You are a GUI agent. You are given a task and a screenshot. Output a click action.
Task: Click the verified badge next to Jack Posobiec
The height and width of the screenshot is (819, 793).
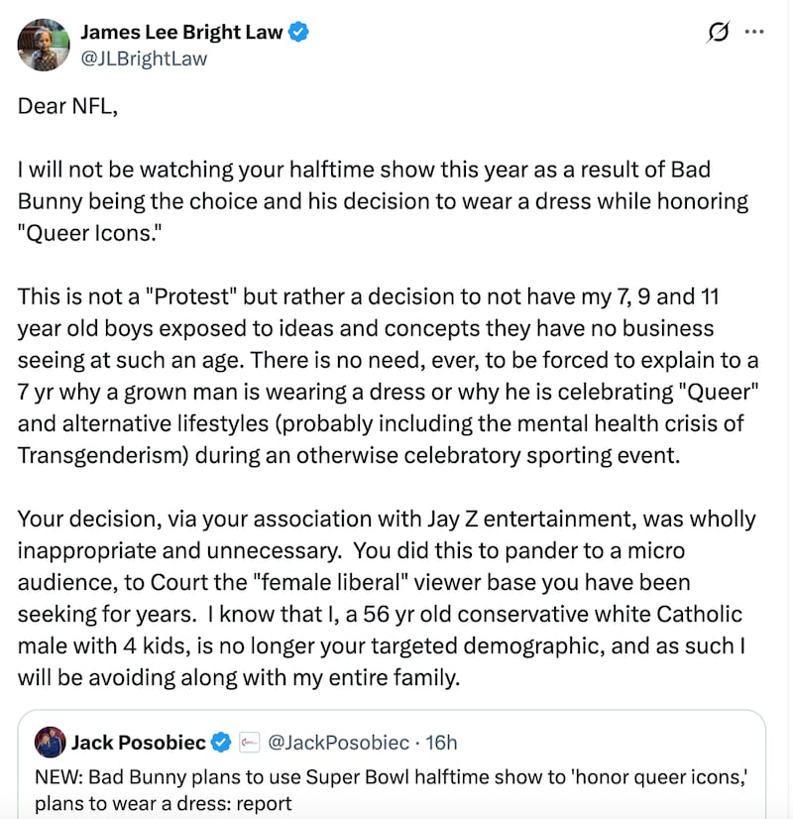(x=223, y=742)
